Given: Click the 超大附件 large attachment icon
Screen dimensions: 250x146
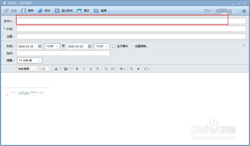Looking at the screenshot, I should tap(57, 10).
